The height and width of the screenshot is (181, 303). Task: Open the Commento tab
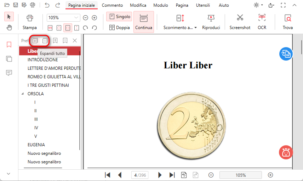coord(112,5)
